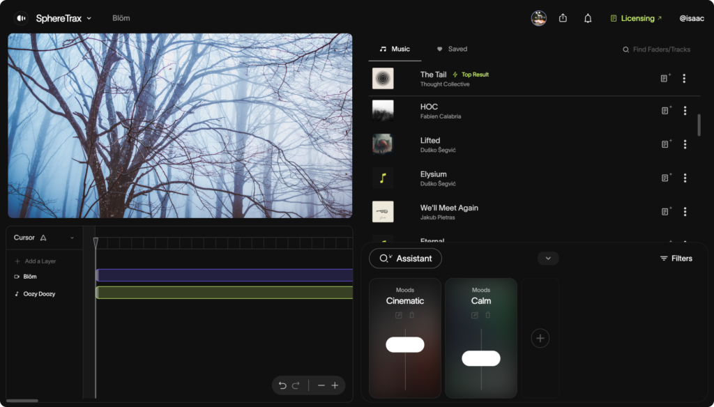The image size is (714, 407).
Task: Open the SphereTrax dropdown chevron
Action: pos(89,18)
